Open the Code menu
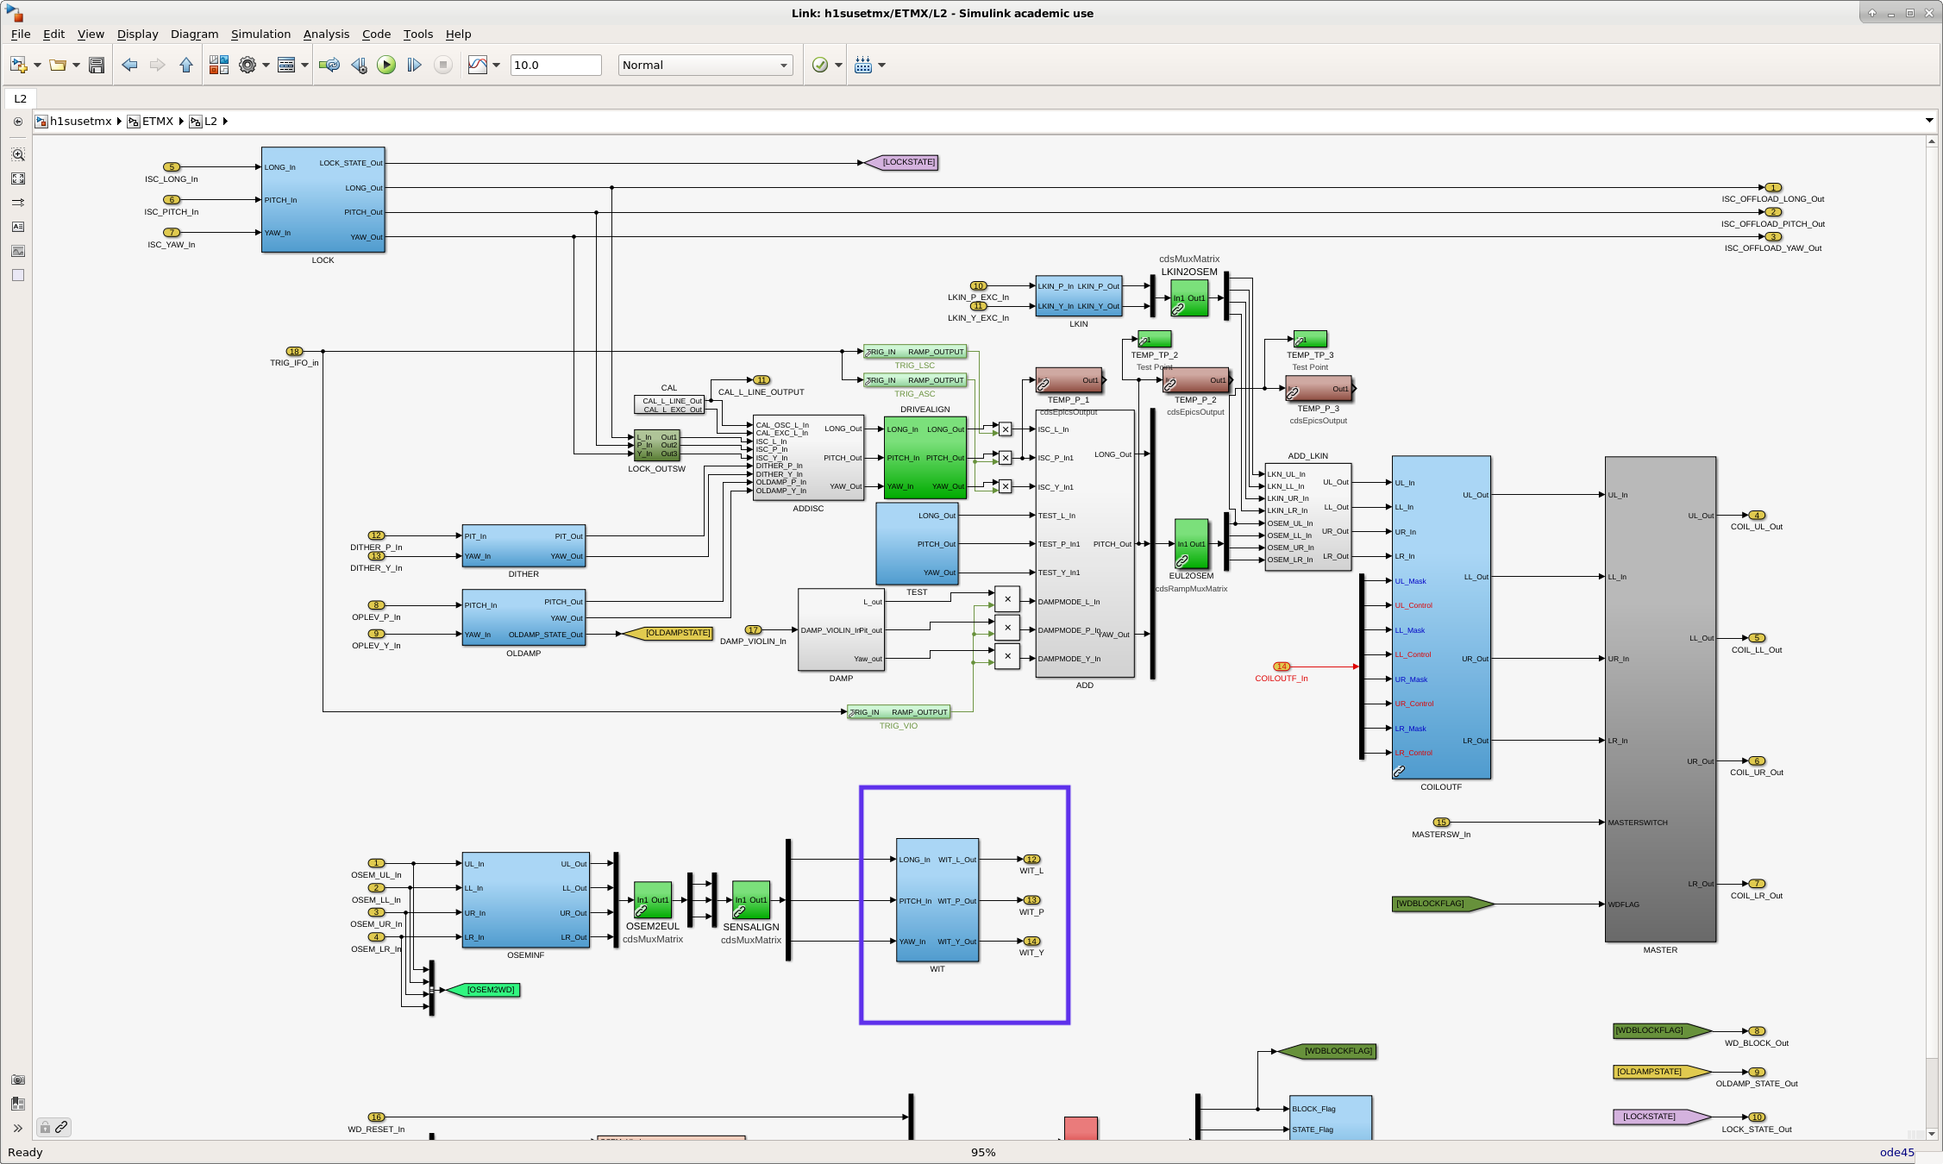Image resolution: width=1943 pixels, height=1164 pixels. click(376, 34)
